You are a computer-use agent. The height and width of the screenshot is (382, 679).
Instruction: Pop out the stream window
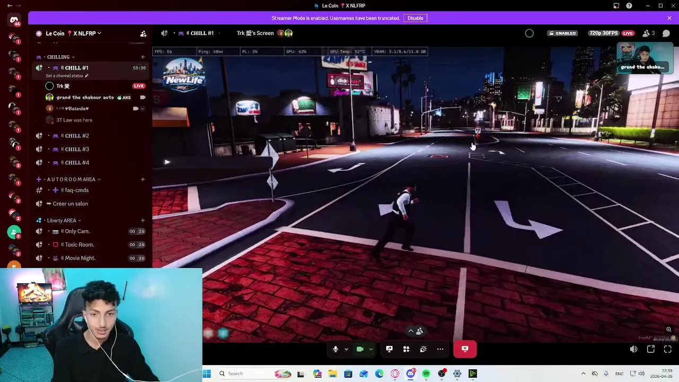click(x=651, y=349)
